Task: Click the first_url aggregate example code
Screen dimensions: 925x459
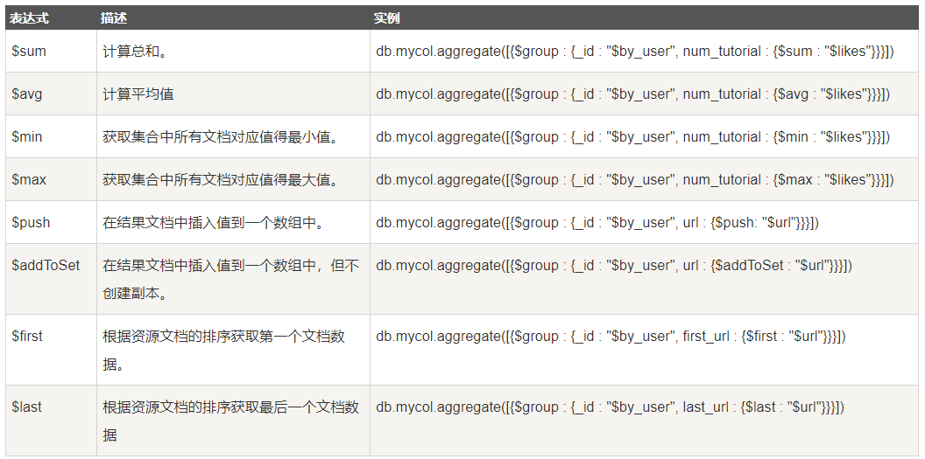Action: coord(611,337)
